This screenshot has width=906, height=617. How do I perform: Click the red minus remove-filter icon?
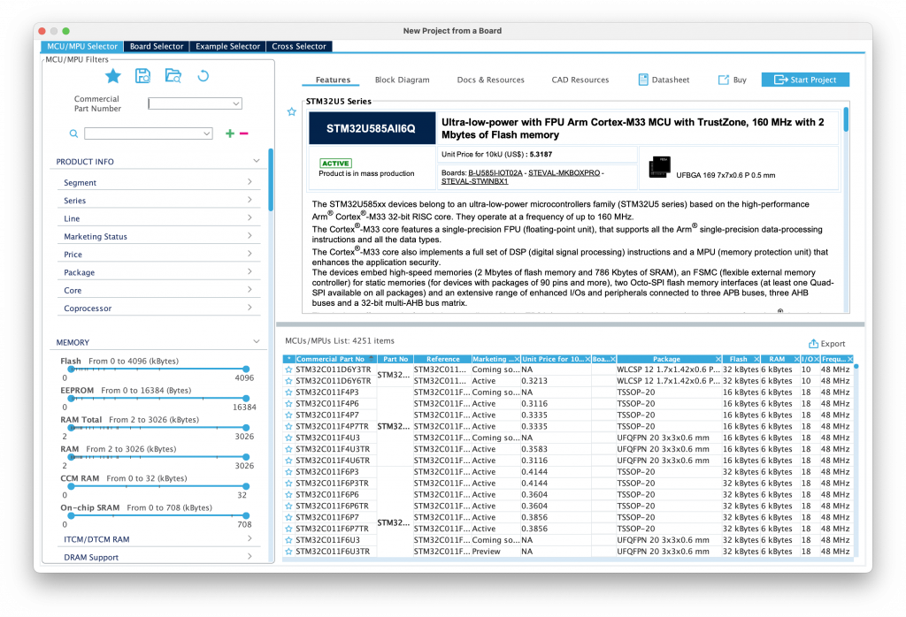tap(244, 133)
